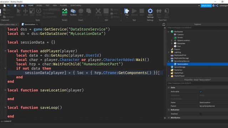This screenshot has width=228, height=128.
Task: Open the MODEL ribbon tab
Action: pyautogui.click(x=39, y=6)
